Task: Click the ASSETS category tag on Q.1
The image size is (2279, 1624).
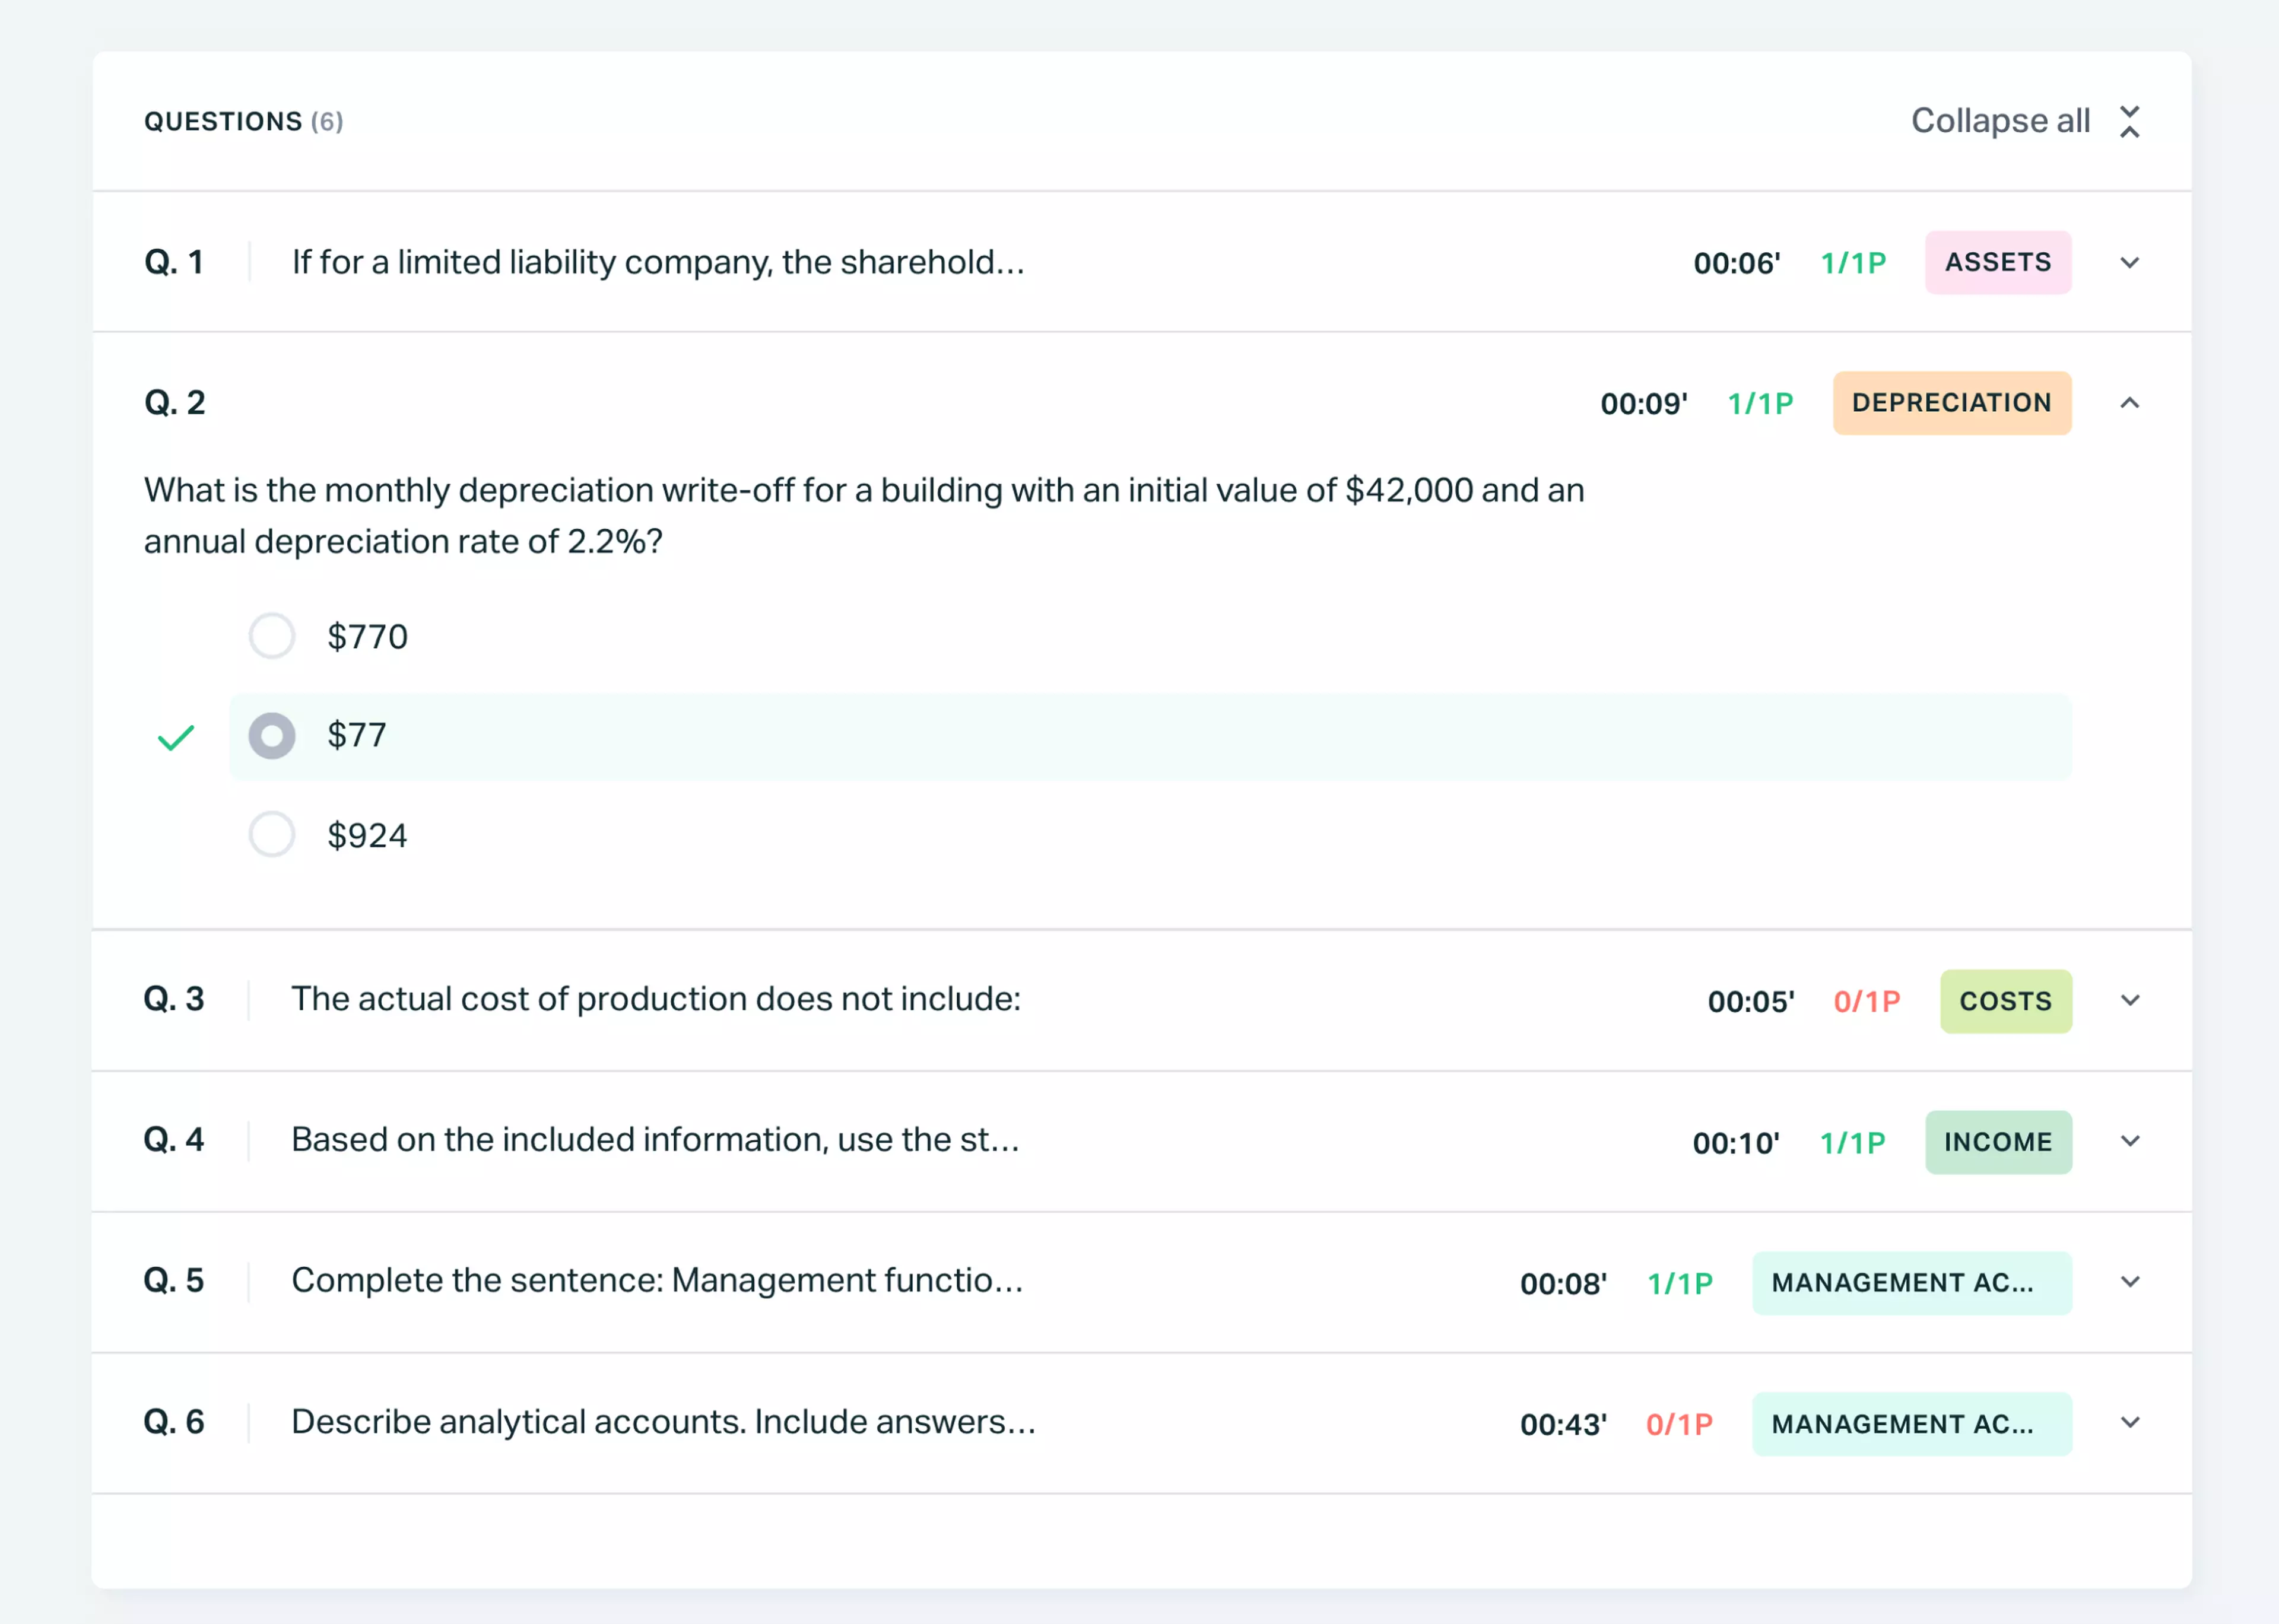Action: 1997,262
